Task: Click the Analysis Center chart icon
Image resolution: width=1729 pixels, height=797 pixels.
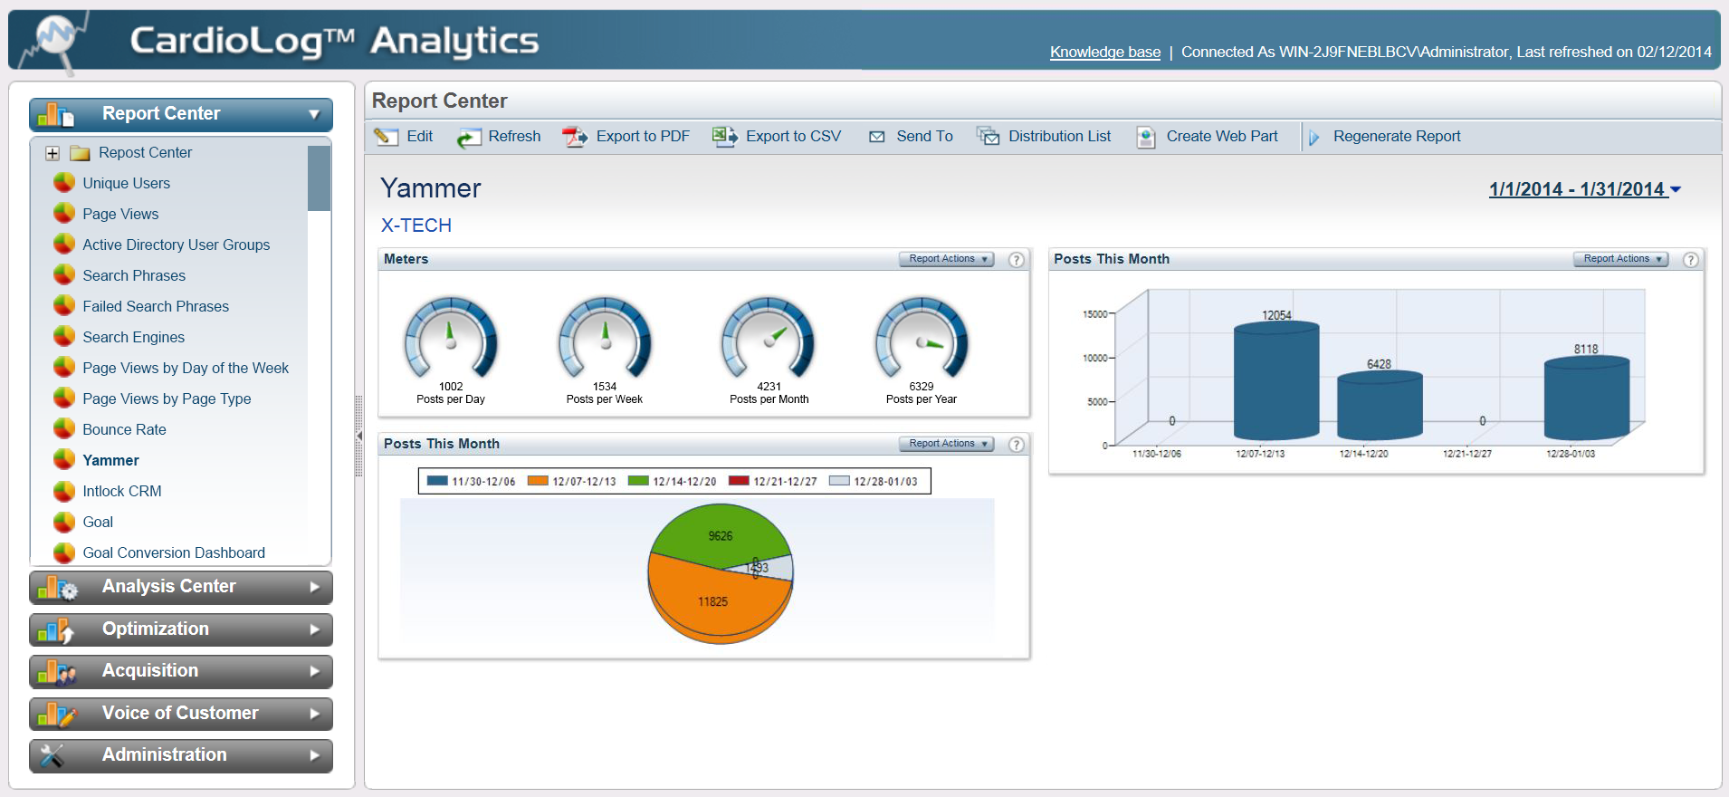Action: [x=57, y=588]
